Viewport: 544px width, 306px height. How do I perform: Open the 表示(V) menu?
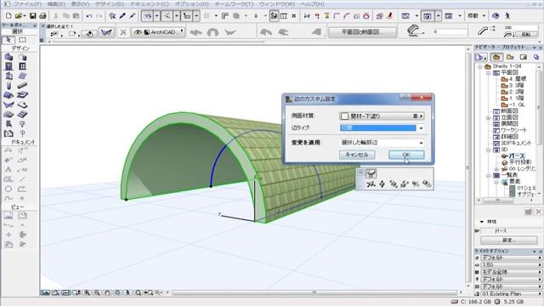(x=80, y=4)
